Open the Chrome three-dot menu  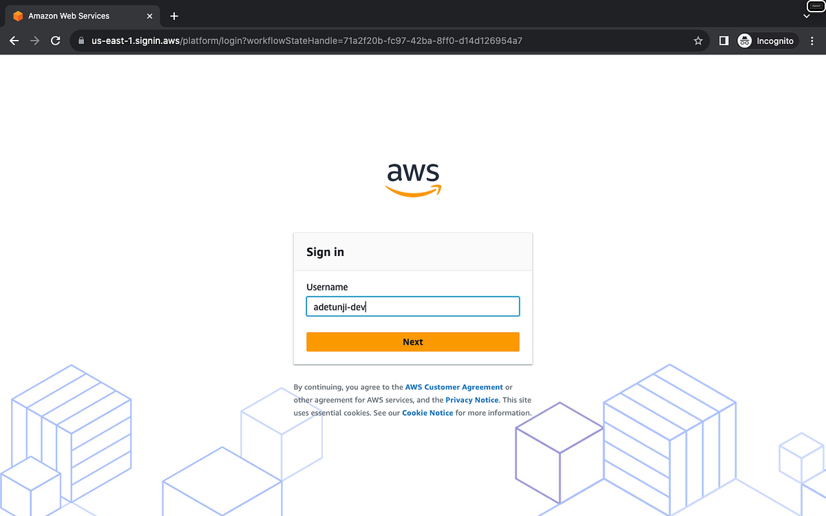point(812,41)
